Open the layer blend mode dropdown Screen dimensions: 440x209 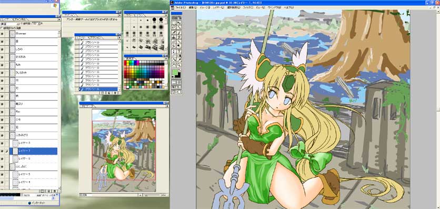tap(18, 24)
